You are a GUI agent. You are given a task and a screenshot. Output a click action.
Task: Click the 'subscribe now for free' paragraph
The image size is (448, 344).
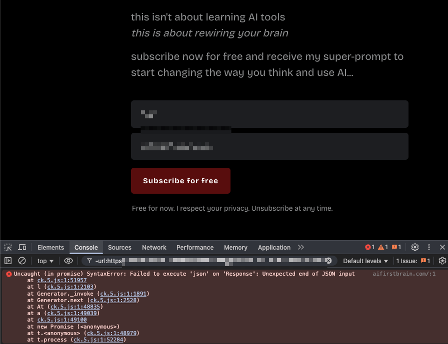coord(267,64)
